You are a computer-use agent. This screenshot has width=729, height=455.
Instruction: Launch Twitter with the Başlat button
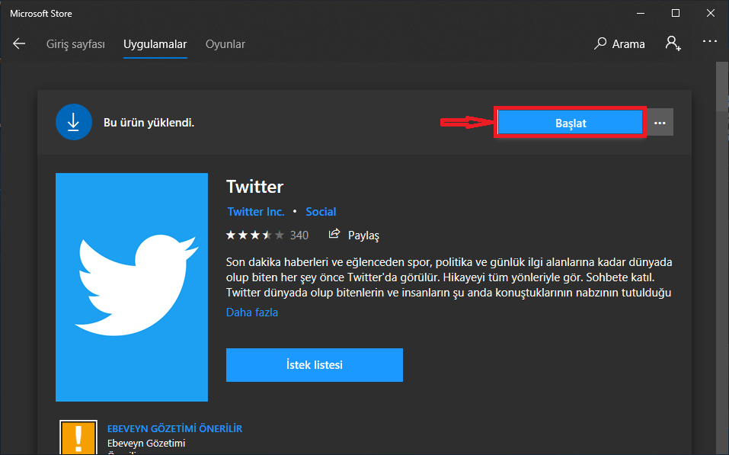tap(570, 123)
